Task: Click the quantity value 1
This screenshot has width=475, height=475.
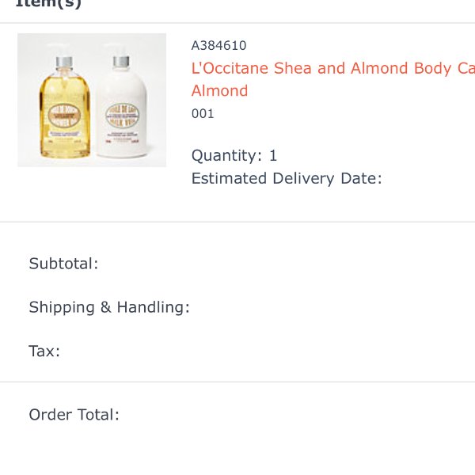Action: [273, 156]
